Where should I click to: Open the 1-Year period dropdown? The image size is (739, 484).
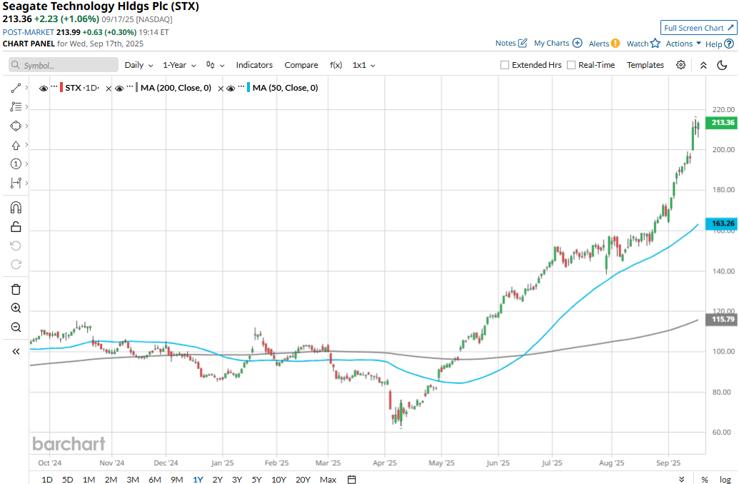tap(179, 65)
